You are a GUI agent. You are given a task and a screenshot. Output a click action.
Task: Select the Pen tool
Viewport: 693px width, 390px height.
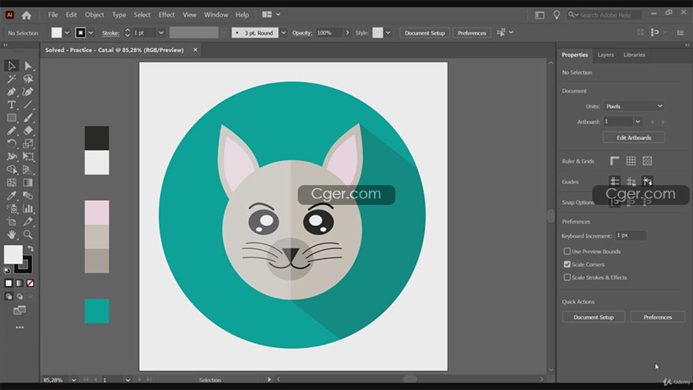[12, 92]
